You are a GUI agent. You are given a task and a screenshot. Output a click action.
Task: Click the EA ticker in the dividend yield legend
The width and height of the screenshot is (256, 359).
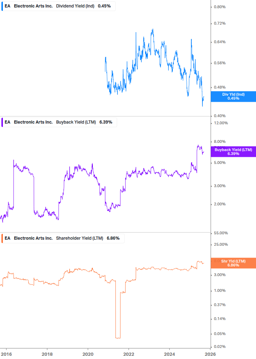7,6
